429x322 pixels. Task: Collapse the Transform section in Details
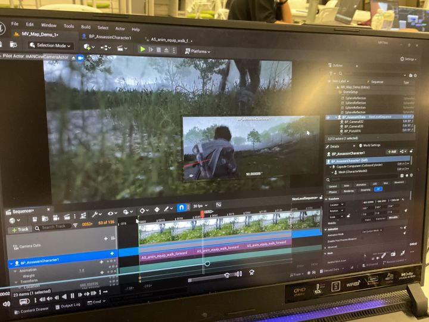coord(327,199)
